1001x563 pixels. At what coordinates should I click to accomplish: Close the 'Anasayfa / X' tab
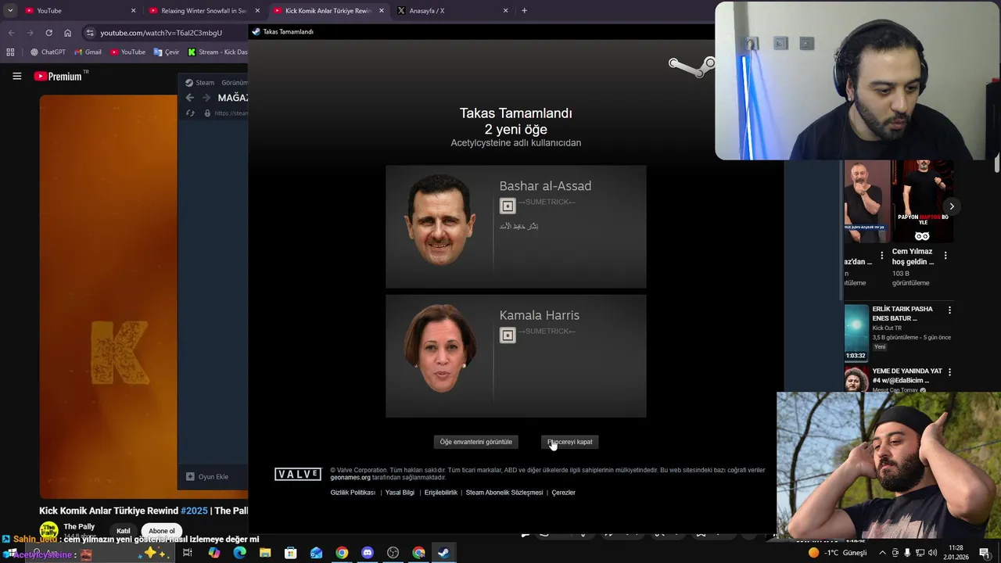click(x=505, y=11)
